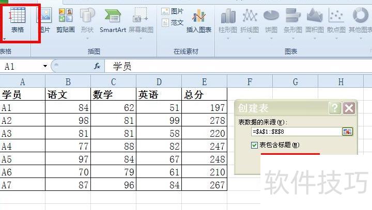The image size is (372, 210).
Task: Insert a column chart (柱形图)
Action: point(228,20)
